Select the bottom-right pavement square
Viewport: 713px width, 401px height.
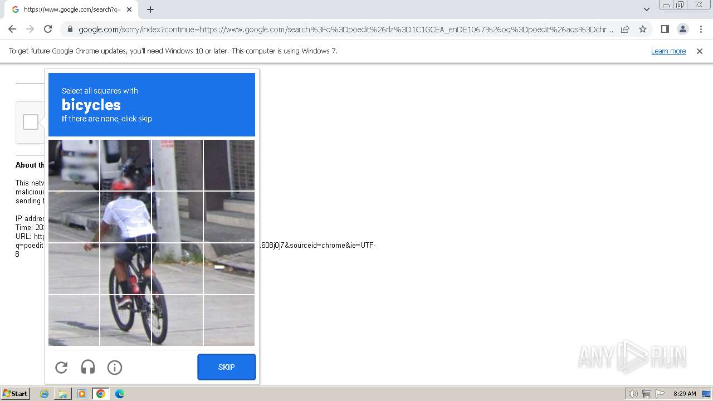tap(229, 320)
